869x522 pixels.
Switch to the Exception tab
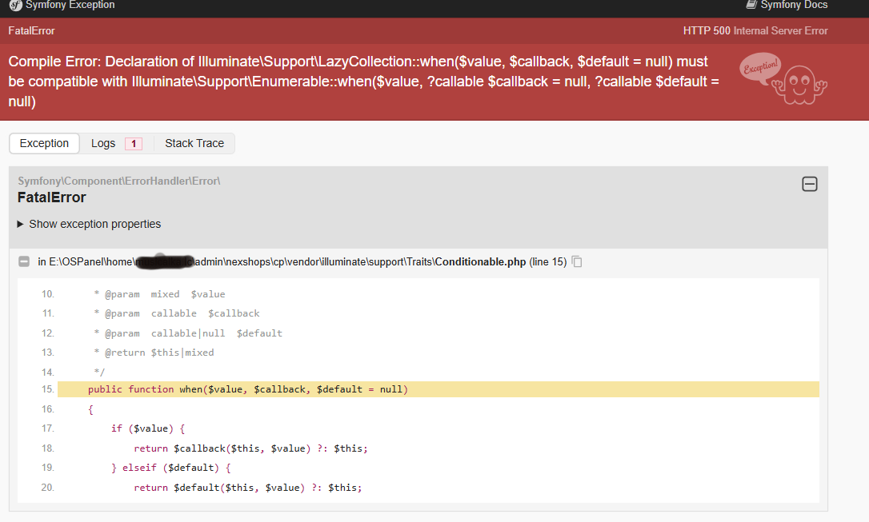44,143
